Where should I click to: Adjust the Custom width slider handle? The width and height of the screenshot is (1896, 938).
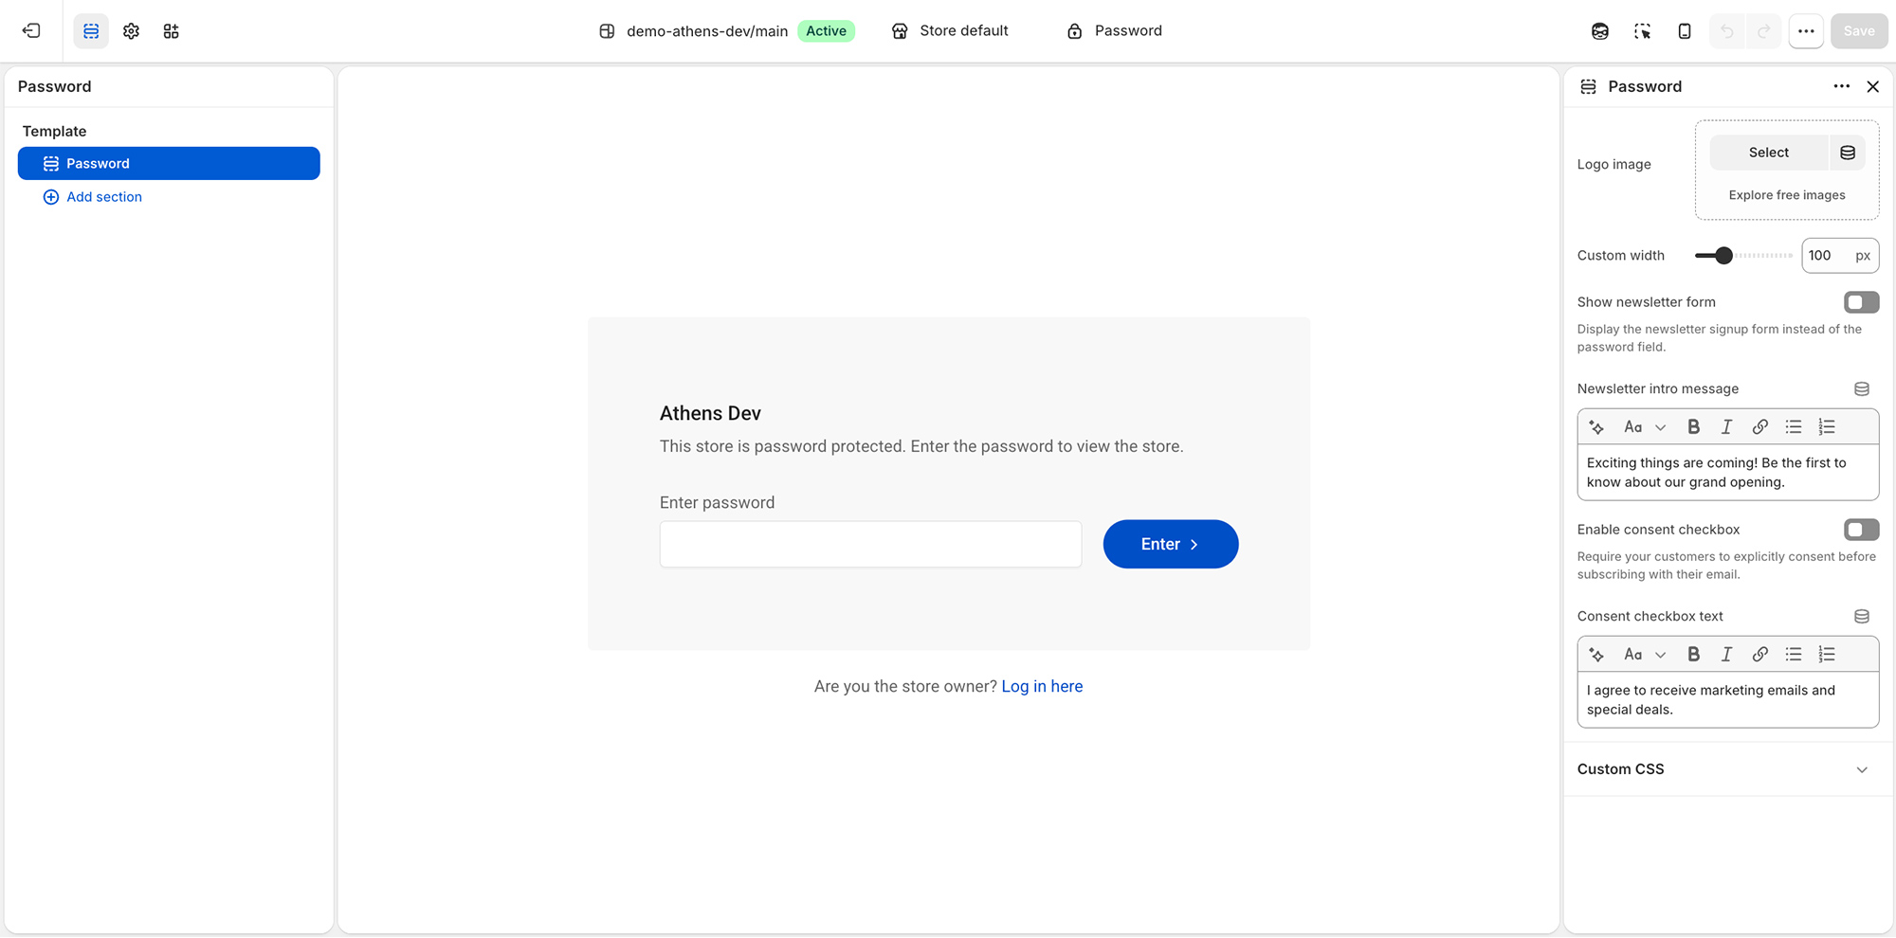tap(1723, 256)
